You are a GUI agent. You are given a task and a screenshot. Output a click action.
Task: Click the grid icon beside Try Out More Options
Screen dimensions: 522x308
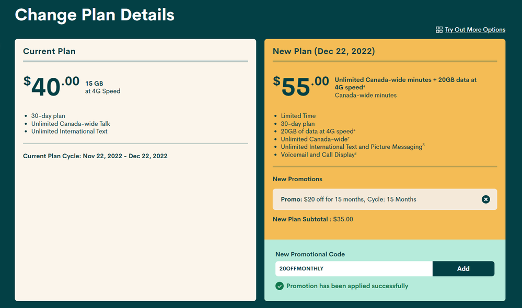[439, 30]
